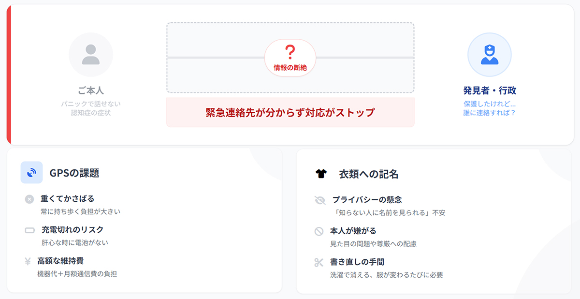
Task: Click the 情報の断絶 text
Action: (290, 68)
